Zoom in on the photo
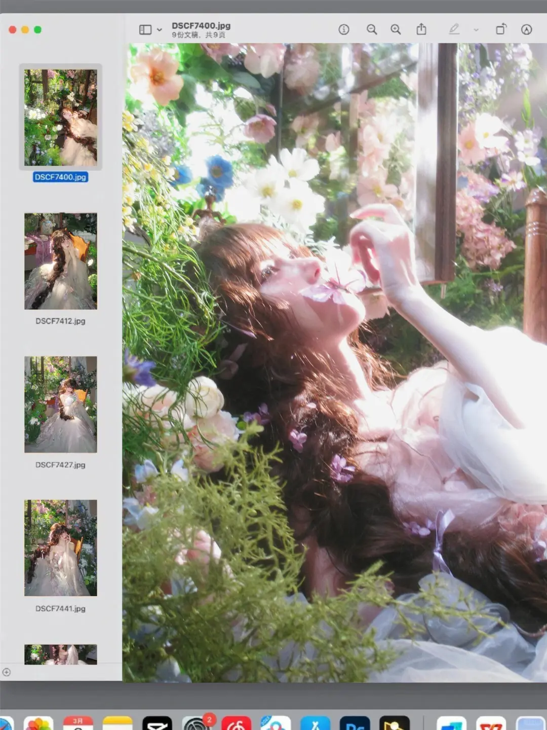547x730 pixels. pyautogui.click(x=396, y=29)
